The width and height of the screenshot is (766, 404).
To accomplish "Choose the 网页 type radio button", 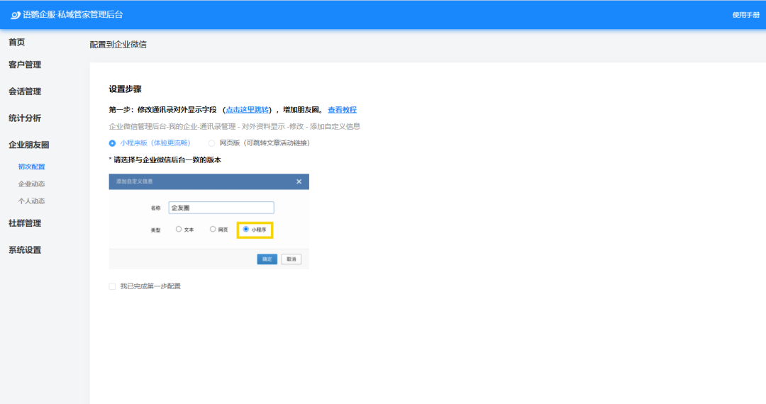I will click(213, 229).
